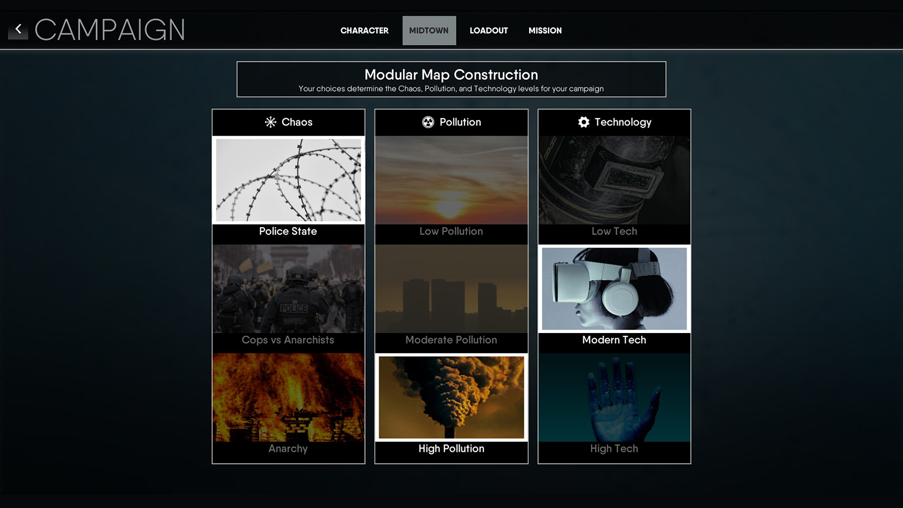Click the MIDTOWN tab

click(x=429, y=31)
